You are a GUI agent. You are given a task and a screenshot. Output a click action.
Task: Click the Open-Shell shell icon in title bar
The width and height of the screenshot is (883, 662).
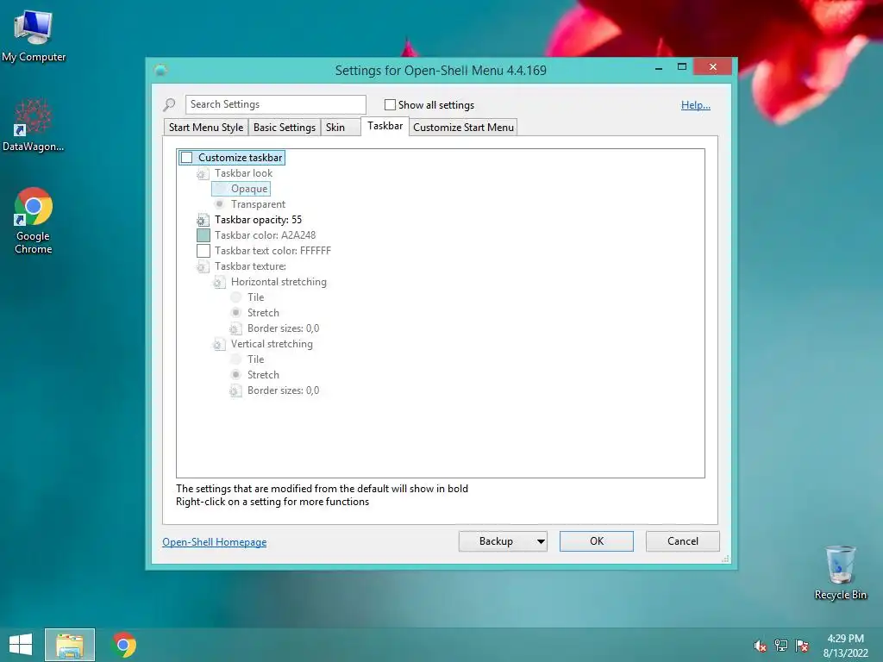pyautogui.click(x=161, y=71)
